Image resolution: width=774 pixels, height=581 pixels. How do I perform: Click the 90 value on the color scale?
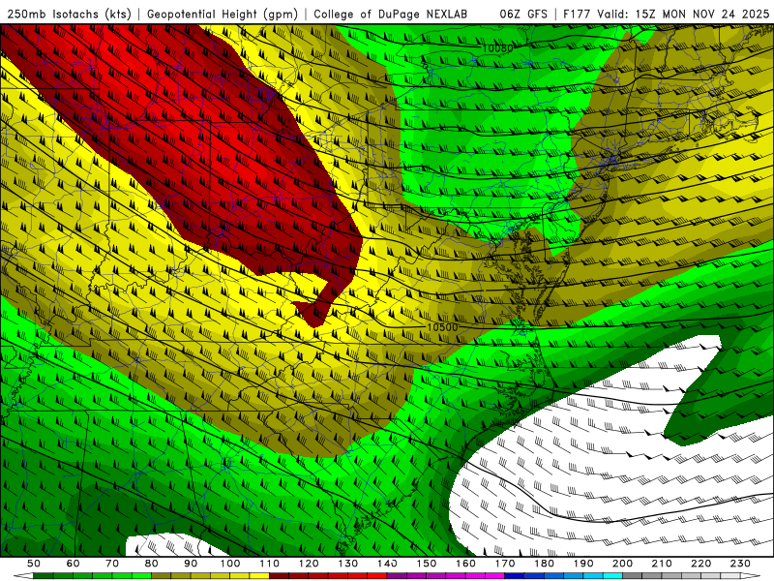coord(191,563)
